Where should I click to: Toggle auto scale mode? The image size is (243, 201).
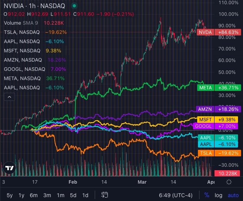(233, 195)
